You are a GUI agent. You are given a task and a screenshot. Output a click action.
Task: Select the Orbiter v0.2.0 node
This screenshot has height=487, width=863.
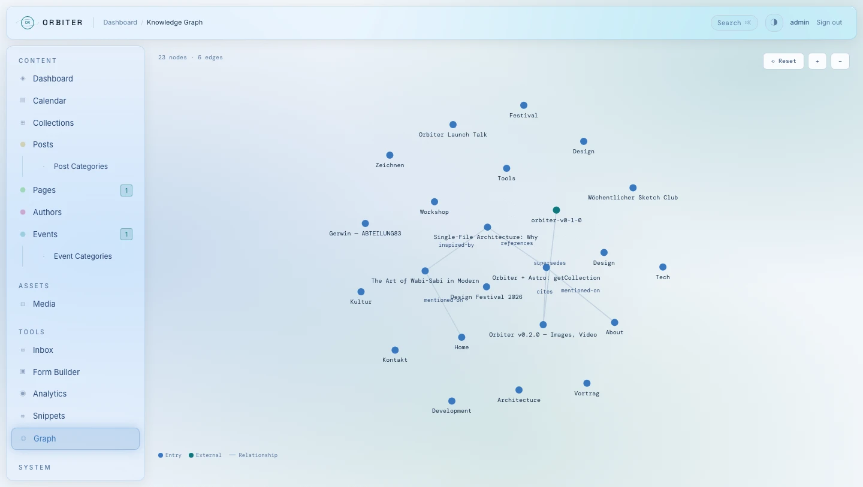[543, 325]
